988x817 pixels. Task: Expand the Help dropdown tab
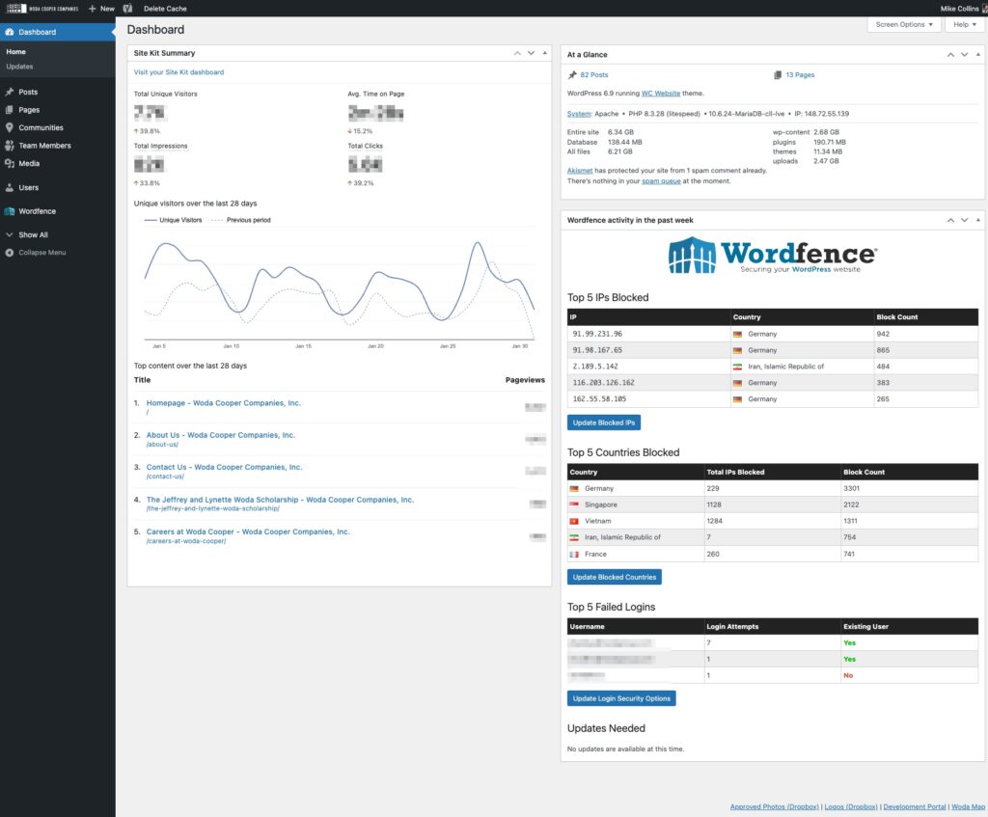[964, 24]
